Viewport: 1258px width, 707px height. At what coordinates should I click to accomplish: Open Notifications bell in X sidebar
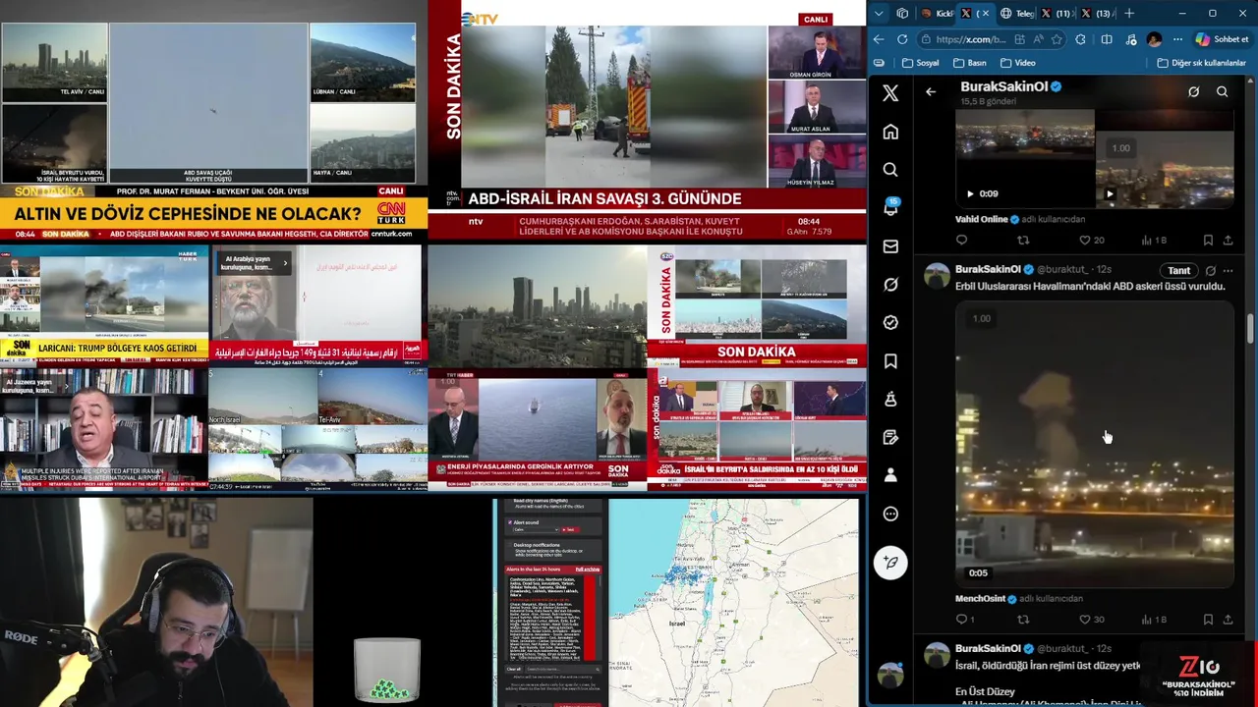[x=890, y=207]
